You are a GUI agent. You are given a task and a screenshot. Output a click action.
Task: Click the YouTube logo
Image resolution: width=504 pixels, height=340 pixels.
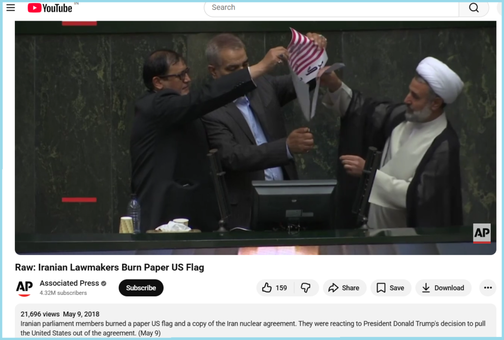pyautogui.click(x=50, y=8)
